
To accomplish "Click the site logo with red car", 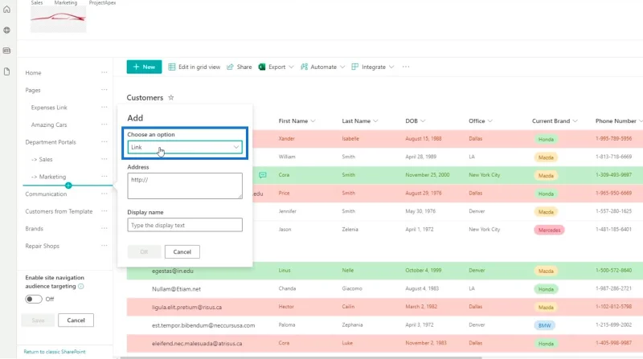I will click(x=58, y=18).
